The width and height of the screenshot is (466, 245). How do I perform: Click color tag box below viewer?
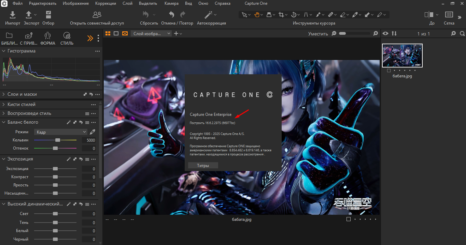(x=349, y=219)
